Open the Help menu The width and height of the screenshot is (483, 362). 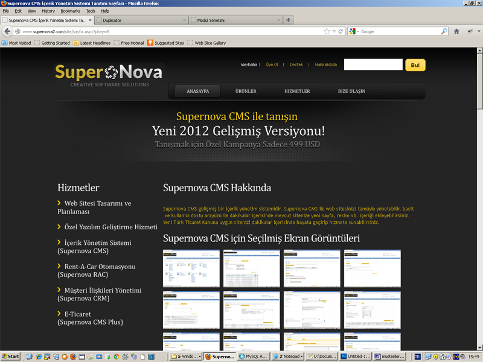coord(105,11)
